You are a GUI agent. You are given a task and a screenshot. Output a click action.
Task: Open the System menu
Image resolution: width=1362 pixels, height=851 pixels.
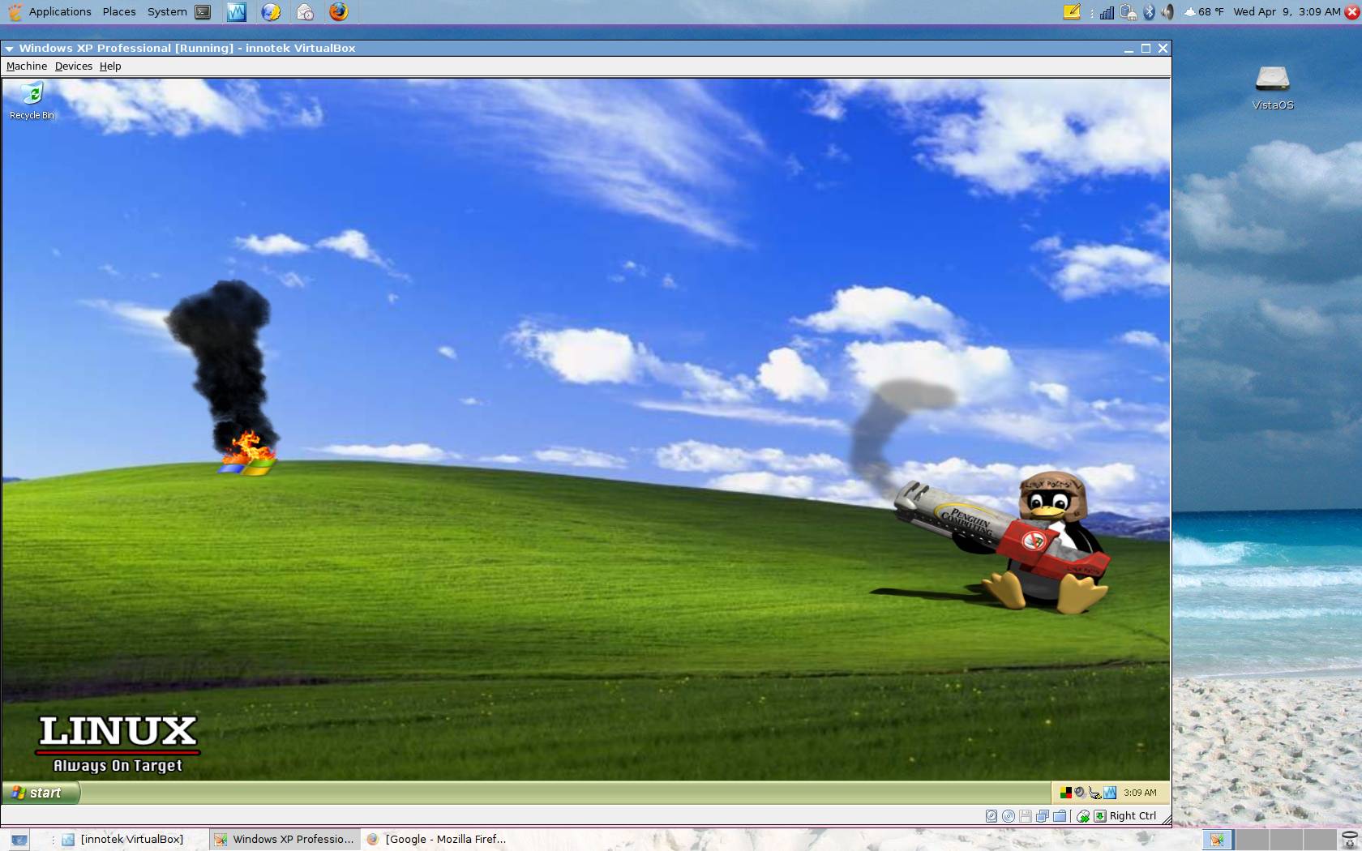pos(167,11)
